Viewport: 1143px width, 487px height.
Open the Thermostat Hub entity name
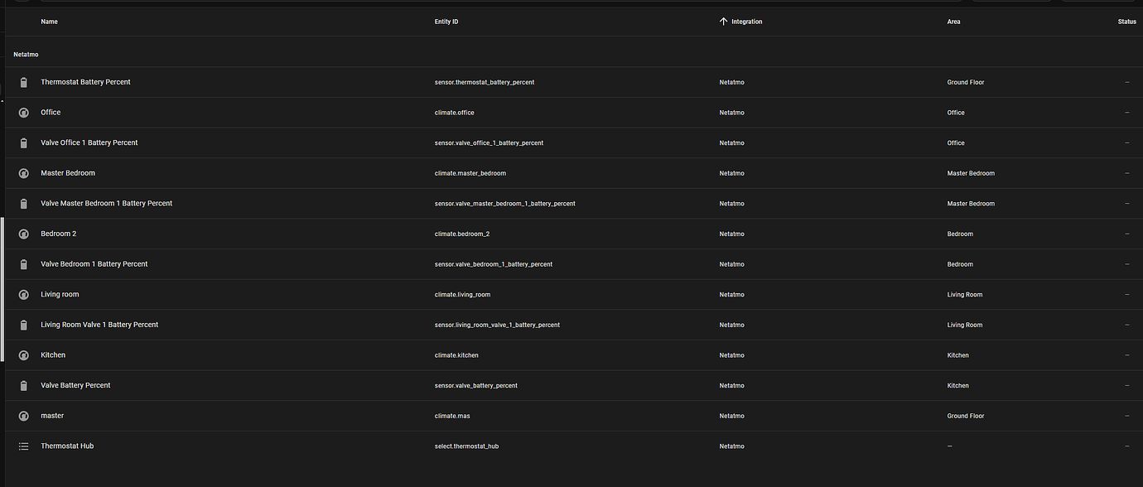tap(67, 446)
